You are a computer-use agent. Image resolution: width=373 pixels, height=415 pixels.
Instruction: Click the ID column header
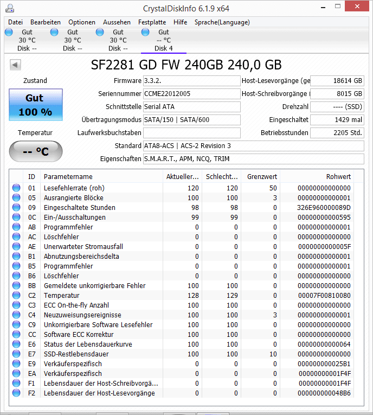[x=31, y=176]
